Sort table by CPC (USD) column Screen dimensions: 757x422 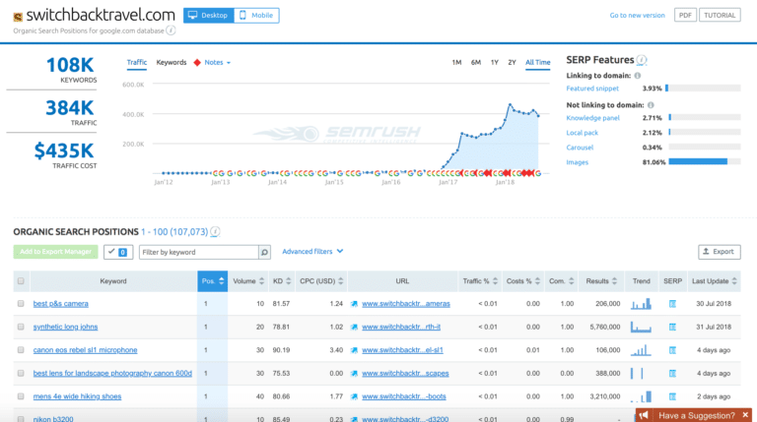click(x=321, y=281)
